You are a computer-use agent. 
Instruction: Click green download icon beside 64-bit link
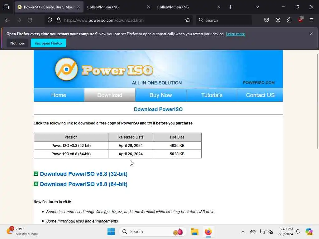pyautogui.click(x=36, y=184)
